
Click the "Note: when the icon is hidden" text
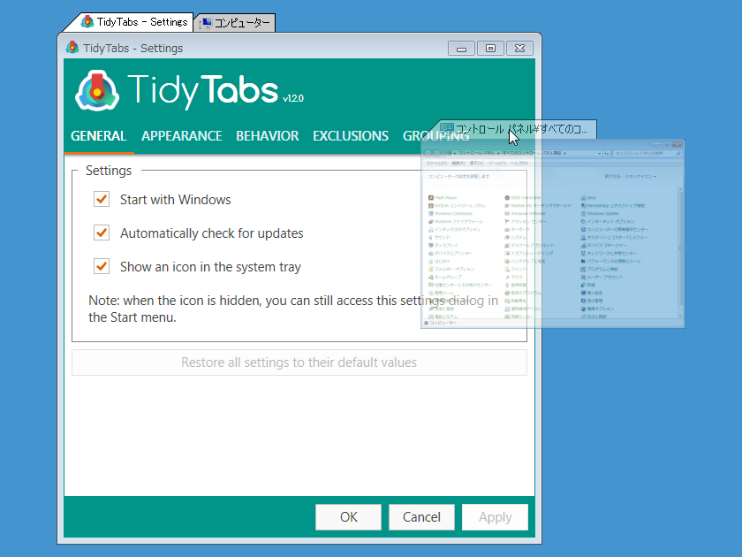click(x=174, y=301)
